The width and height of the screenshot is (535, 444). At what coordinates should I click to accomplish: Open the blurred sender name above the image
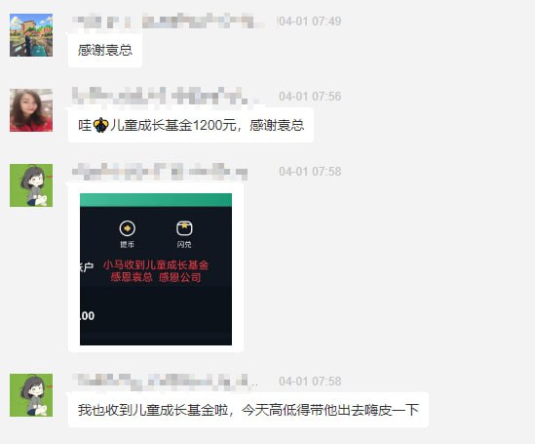coord(160,171)
